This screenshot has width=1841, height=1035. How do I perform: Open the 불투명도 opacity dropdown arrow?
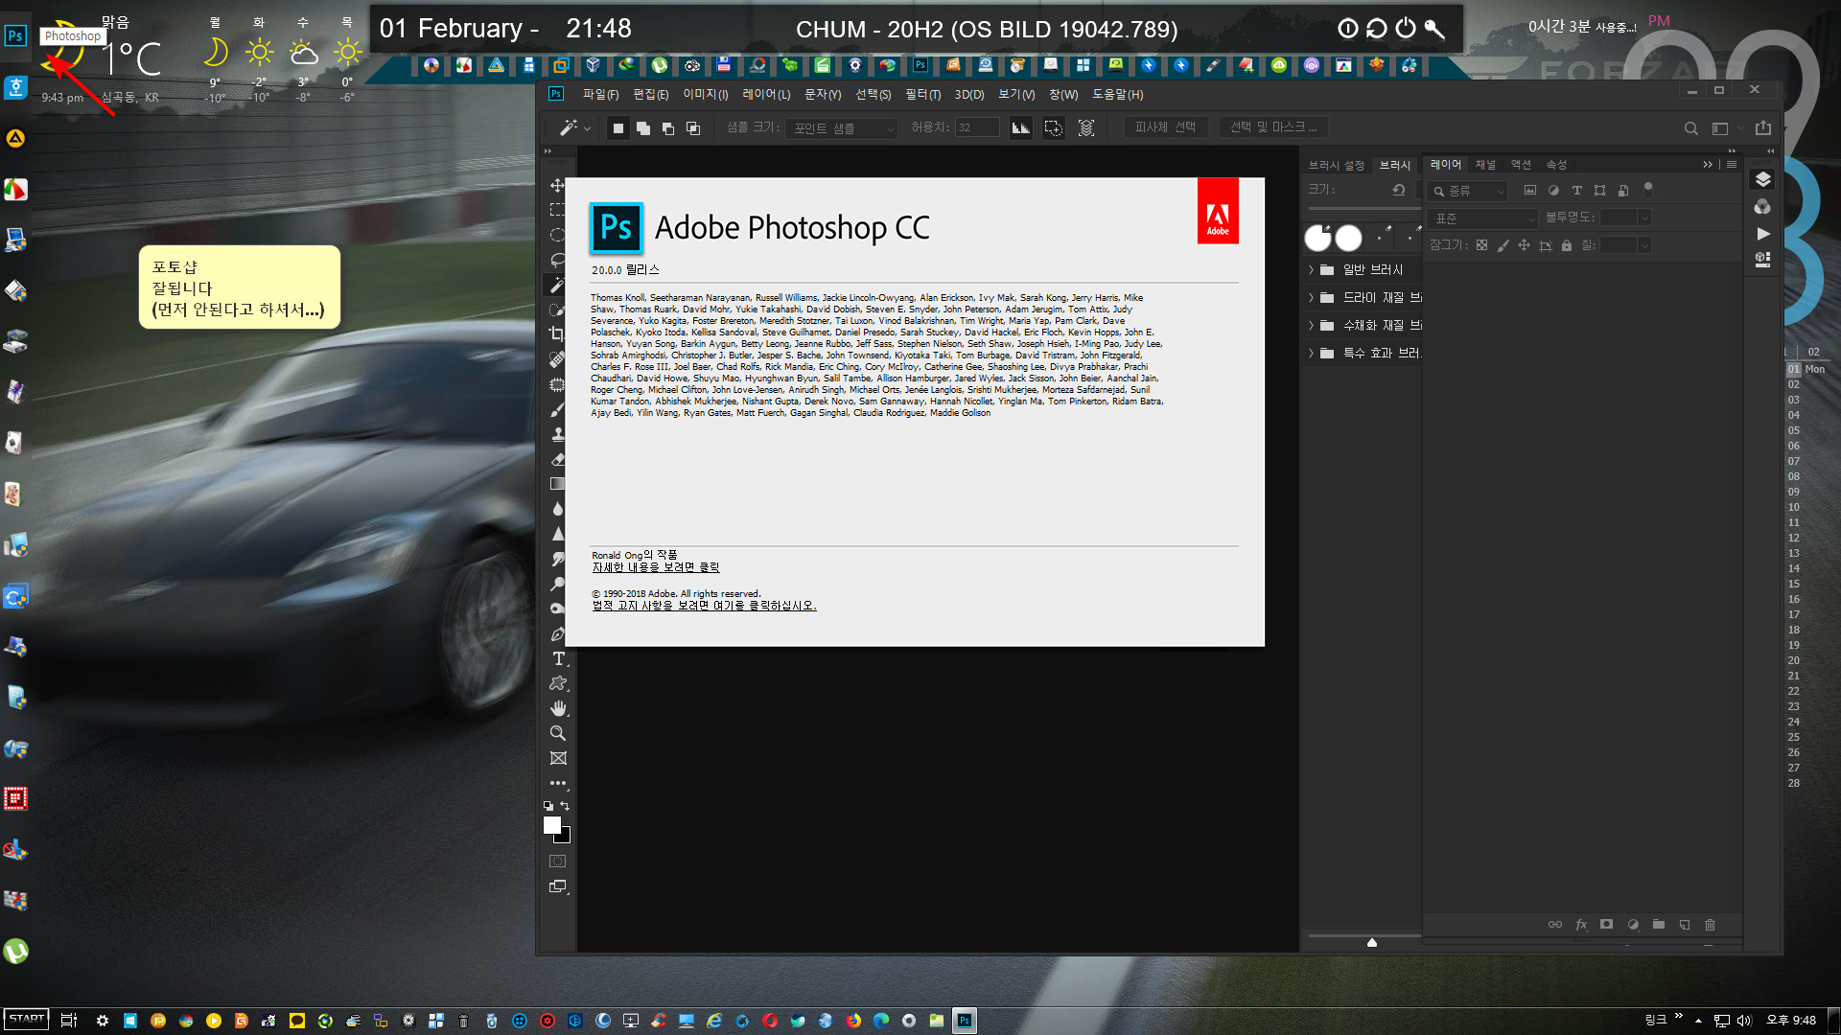1644,218
